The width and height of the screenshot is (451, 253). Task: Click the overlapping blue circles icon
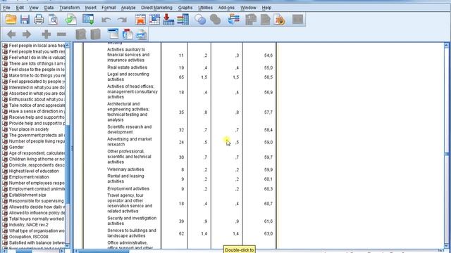[x=200, y=20]
